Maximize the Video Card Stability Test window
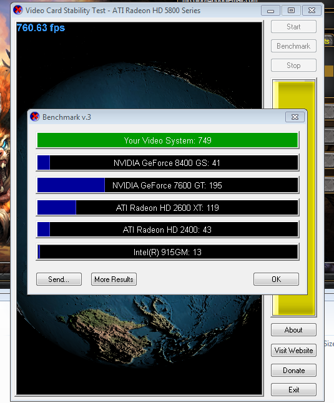Viewport: 334px width, 403px height. pyautogui.click(x=291, y=11)
